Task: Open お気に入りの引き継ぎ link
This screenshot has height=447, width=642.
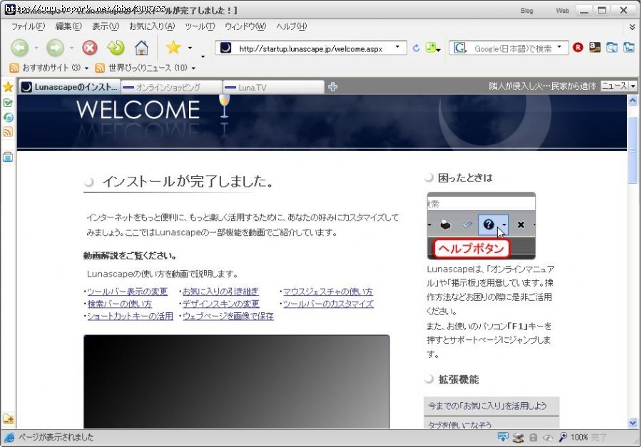Action: pyautogui.click(x=220, y=292)
